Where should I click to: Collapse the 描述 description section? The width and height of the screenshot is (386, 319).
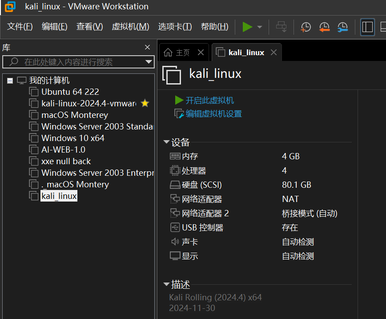166,284
